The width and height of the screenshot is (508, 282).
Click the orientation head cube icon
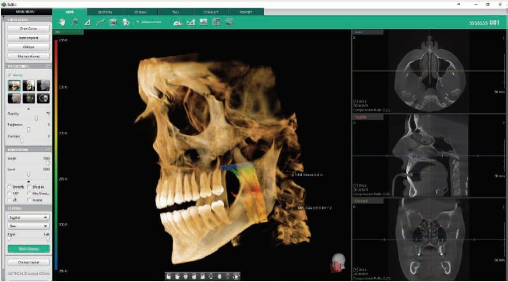point(338,262)
